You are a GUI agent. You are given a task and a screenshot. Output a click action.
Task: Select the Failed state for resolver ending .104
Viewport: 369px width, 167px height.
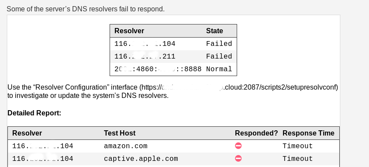(219, 44)
